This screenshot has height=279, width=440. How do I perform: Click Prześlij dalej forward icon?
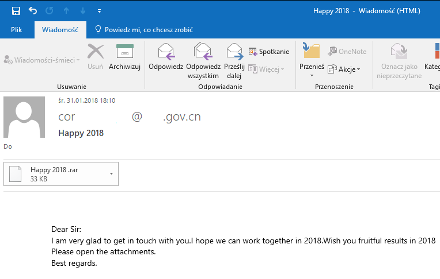click(234, 52)
